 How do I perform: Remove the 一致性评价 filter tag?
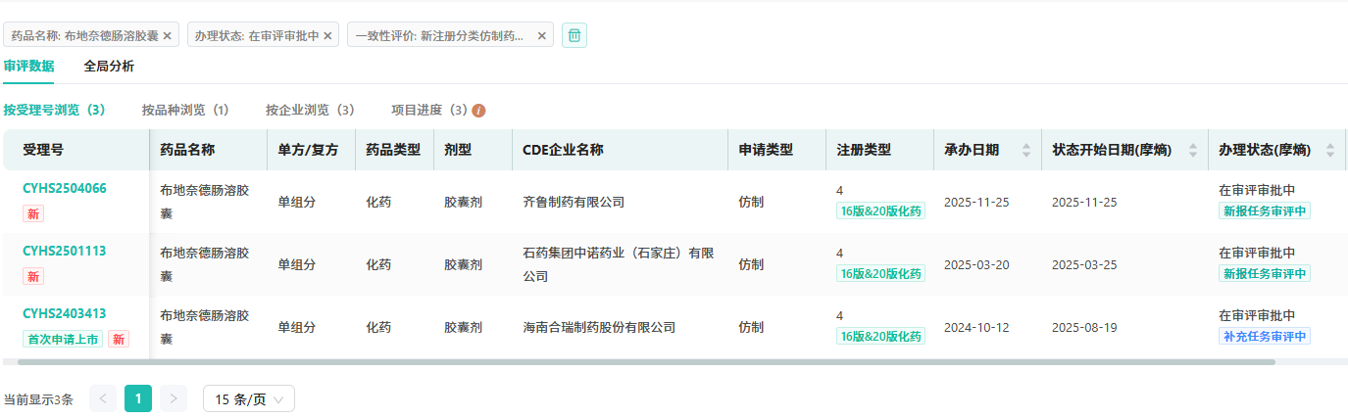(541, 35)
